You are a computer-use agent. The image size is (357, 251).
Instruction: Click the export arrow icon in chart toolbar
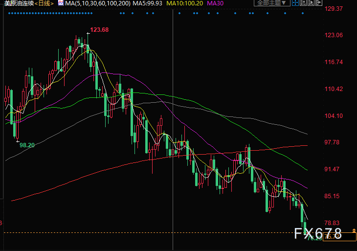[319, 3]
